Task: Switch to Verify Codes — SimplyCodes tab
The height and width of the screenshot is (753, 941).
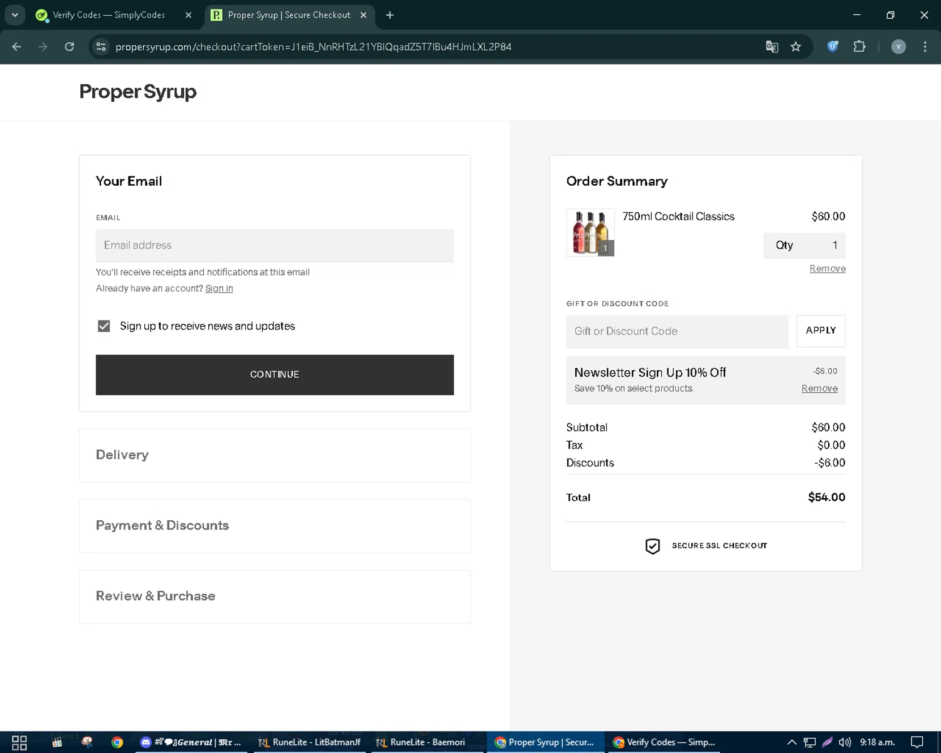Action: [x=109, y=15]
